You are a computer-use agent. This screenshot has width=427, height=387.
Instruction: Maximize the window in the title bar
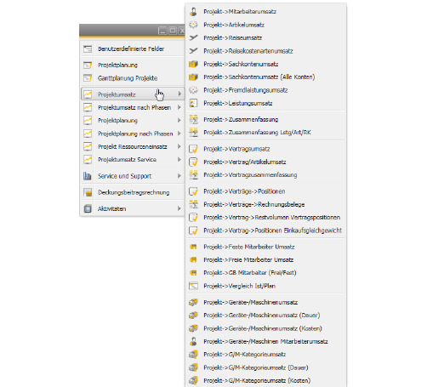coord(173,31)
